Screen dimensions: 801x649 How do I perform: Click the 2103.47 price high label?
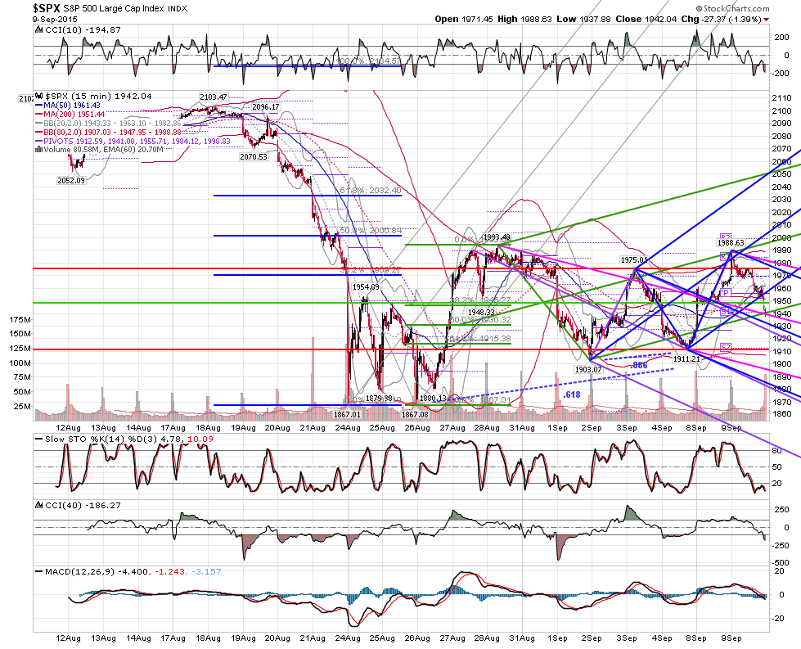(213, 97)
